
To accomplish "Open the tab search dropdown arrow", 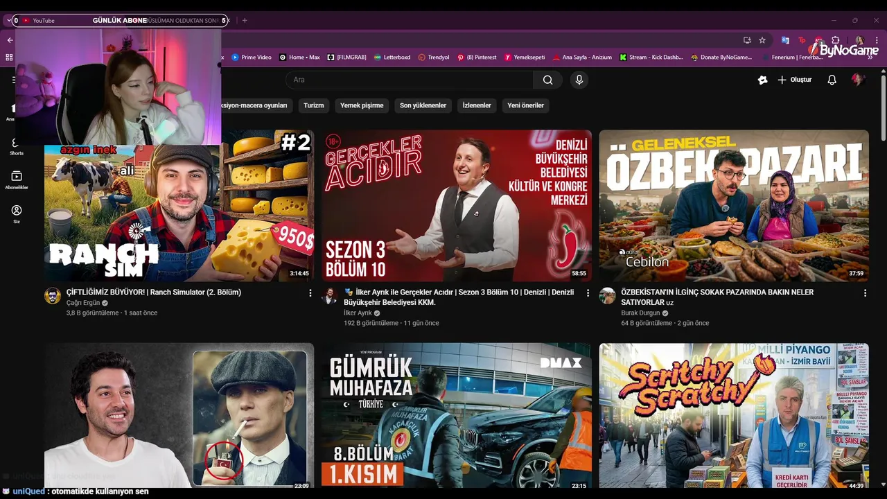I will coord(9,20).
